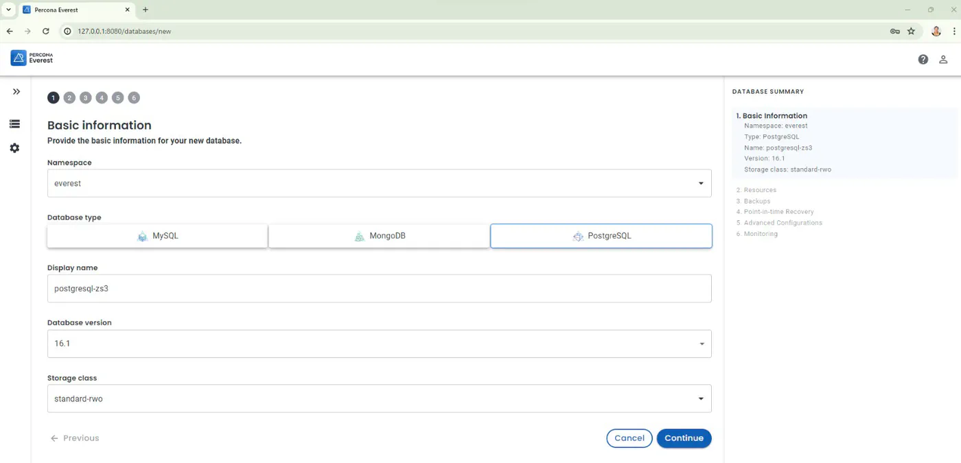Select Basic Information in summary

[772, 116]
